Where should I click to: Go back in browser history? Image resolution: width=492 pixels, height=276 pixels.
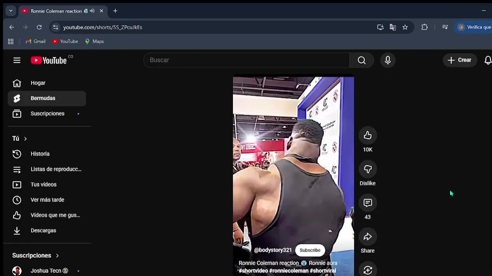pyautogui.click(x=11, y=27)
